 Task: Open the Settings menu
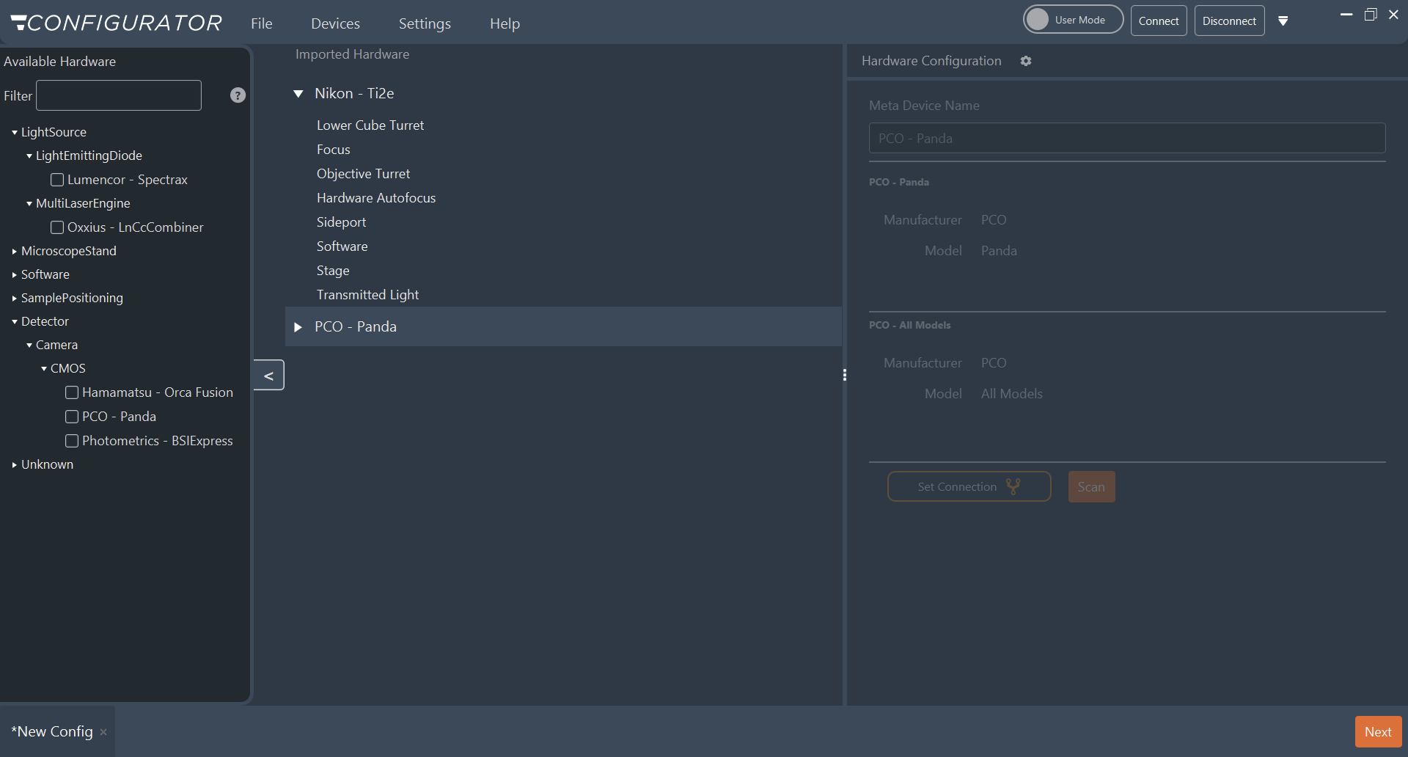pos(425,23)
